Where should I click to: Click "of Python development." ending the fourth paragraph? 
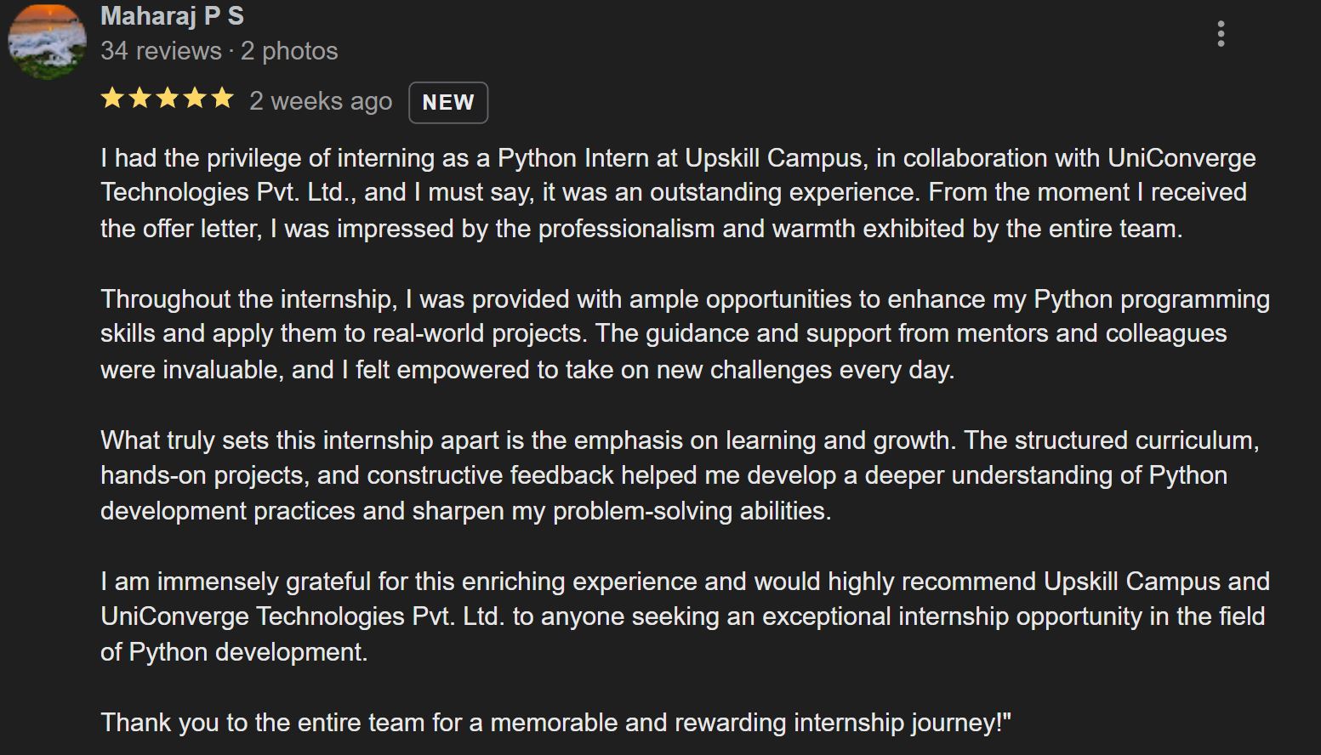(234, 652)
